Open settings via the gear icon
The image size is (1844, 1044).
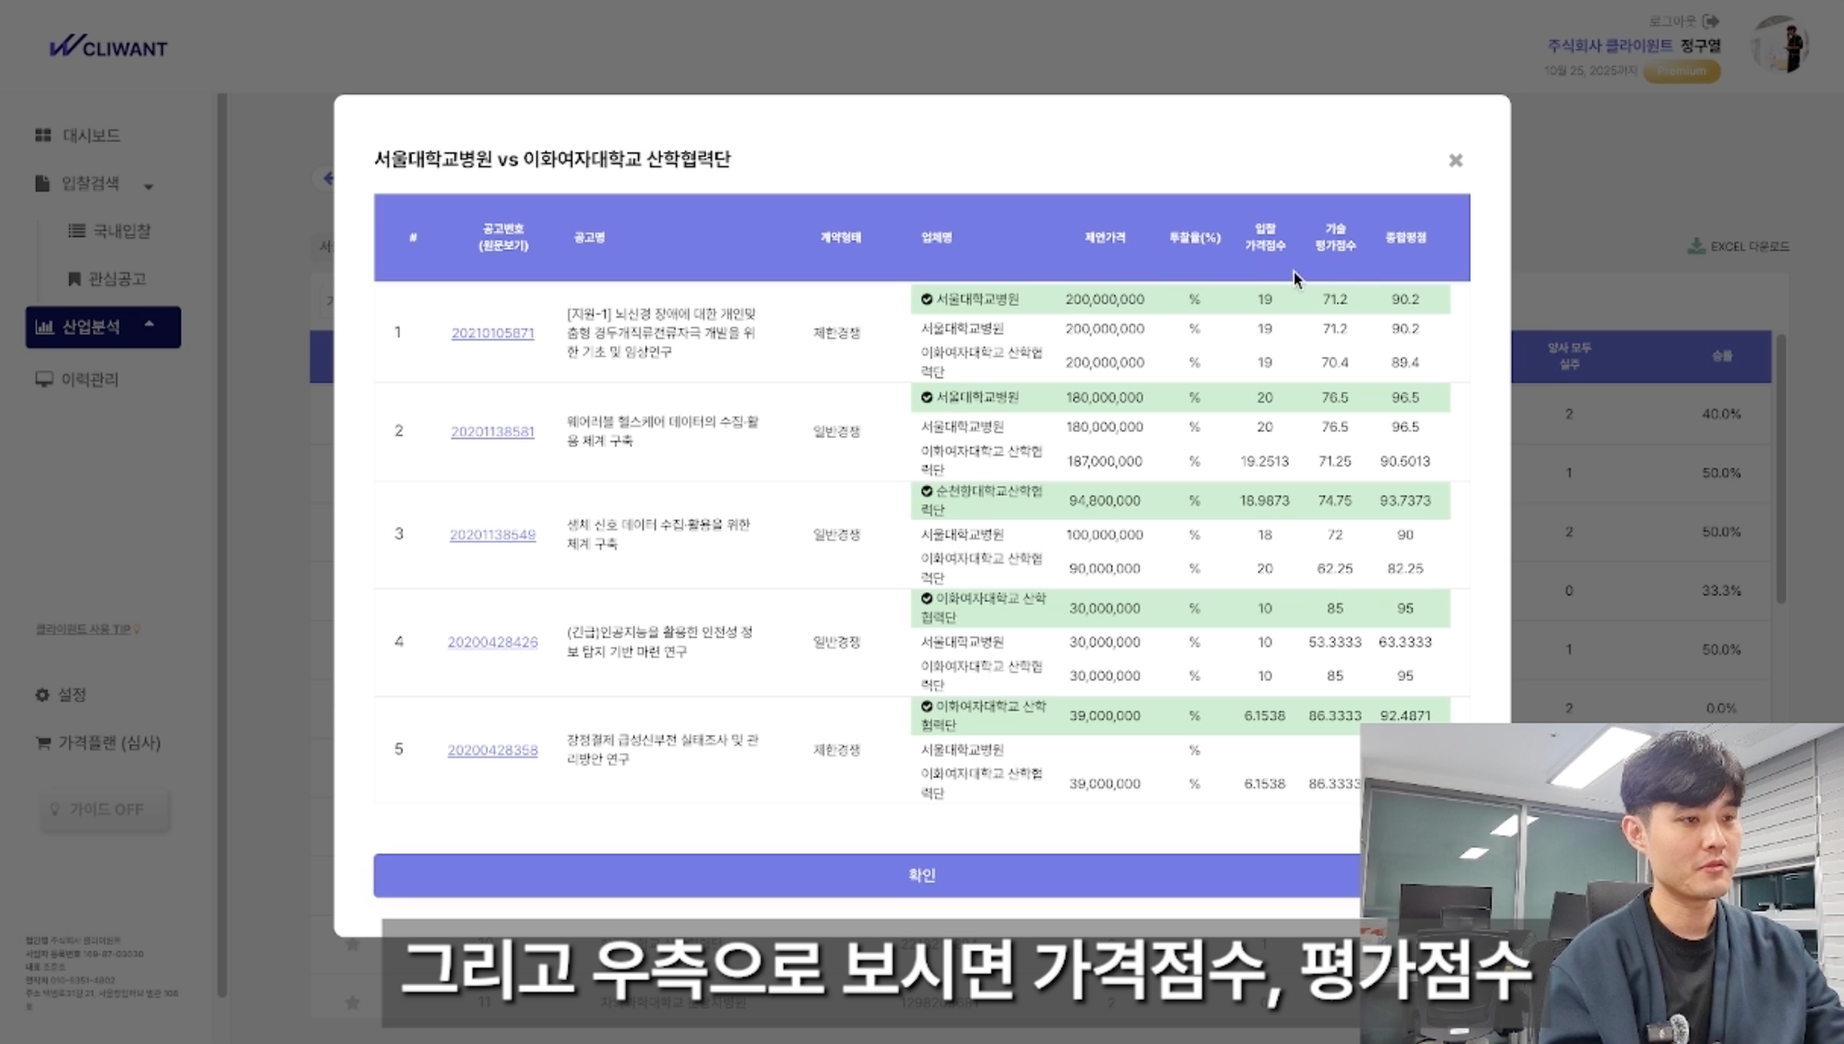tap(42, 694)
